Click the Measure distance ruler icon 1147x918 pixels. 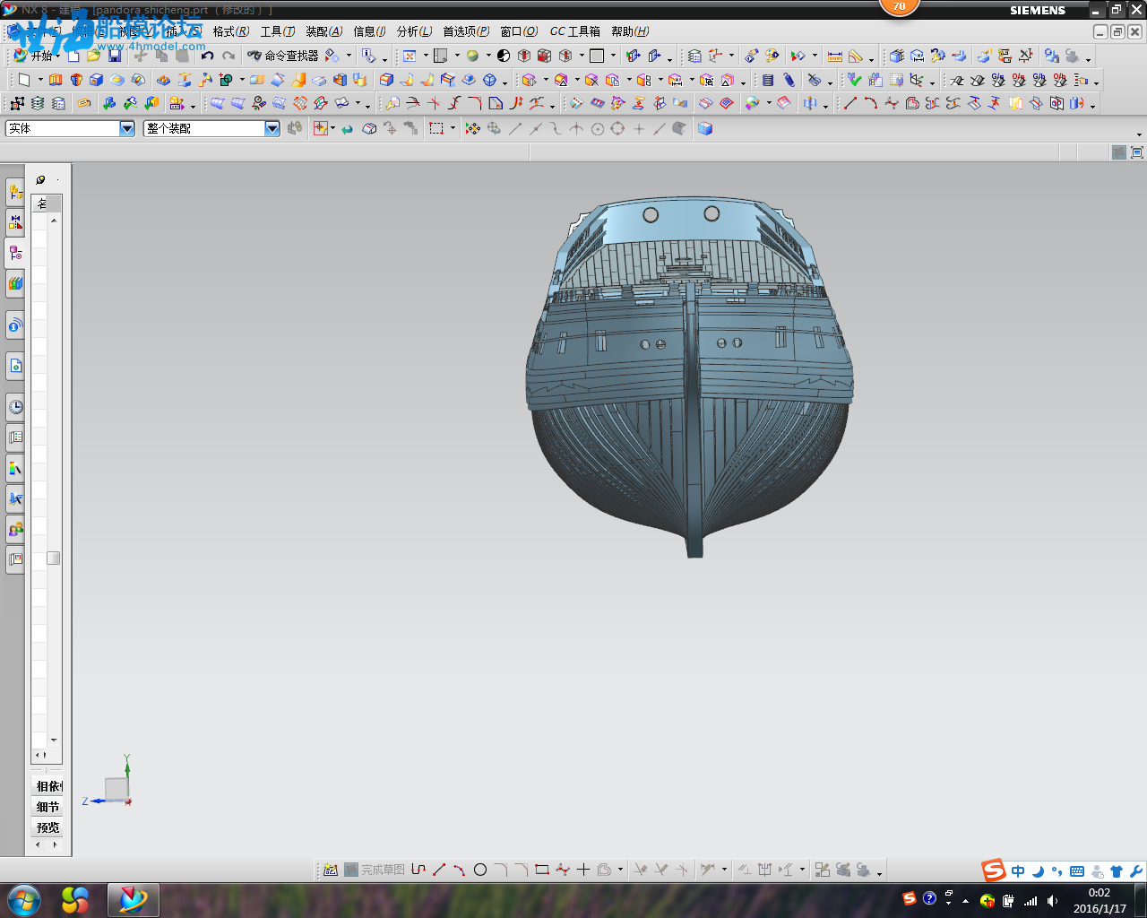pos(834,56)
